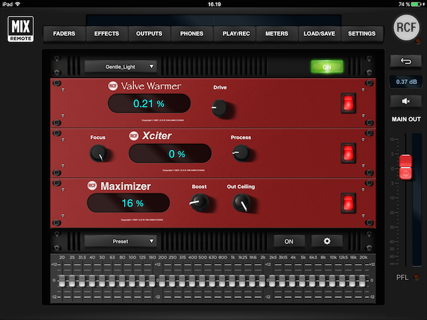Click the Focus label

tap(98, 137)
